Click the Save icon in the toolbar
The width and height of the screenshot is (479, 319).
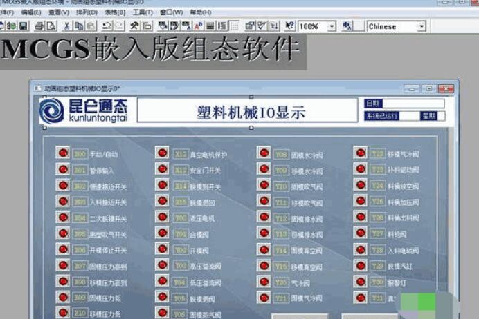24,26
